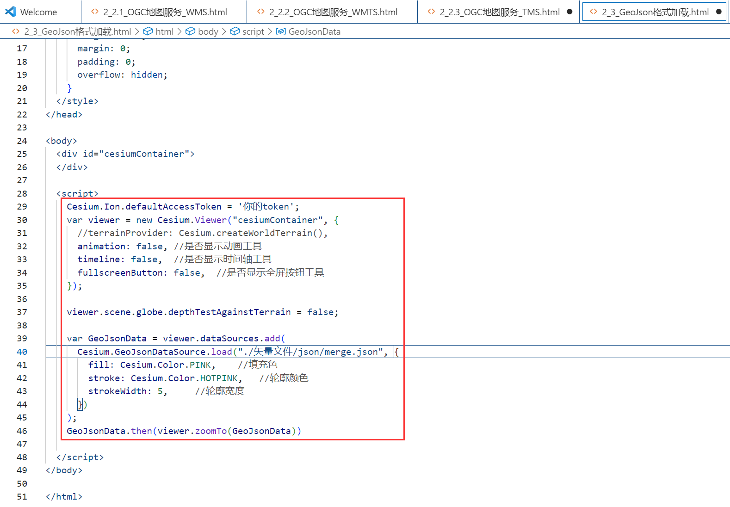Click 'timeline: false' on line 33
Image resolution: width=730 pixels, height=507 pixels.
coord(118,260)
